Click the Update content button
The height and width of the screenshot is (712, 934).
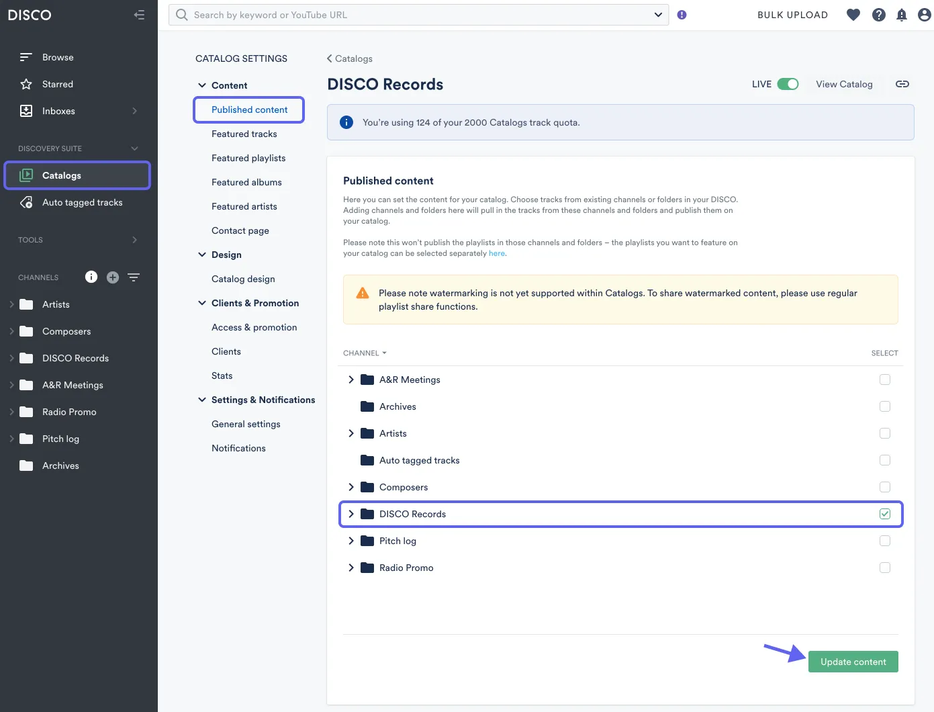point(853,662)
